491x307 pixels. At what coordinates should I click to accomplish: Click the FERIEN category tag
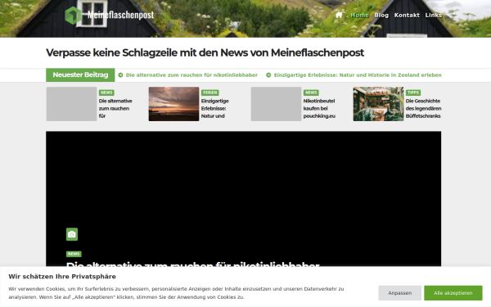(x=210, y=93)
